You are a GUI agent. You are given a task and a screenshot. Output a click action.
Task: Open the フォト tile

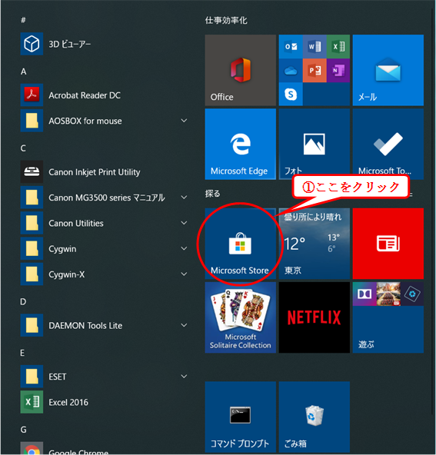tap(315, 144)
